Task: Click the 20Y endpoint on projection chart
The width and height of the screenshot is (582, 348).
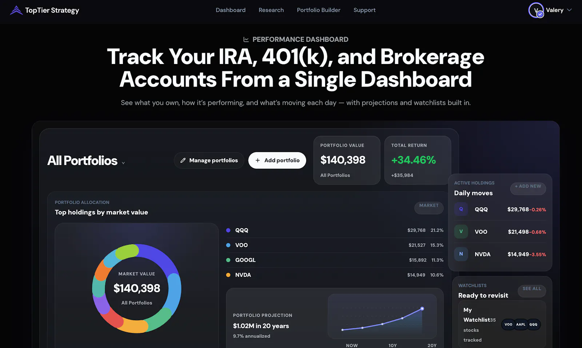Action: click(422, 308)
